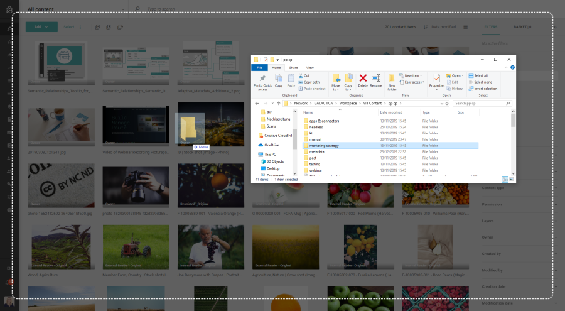
Task: Click the magnifier icon in the dark sidebar
Action: coord(9,29)
